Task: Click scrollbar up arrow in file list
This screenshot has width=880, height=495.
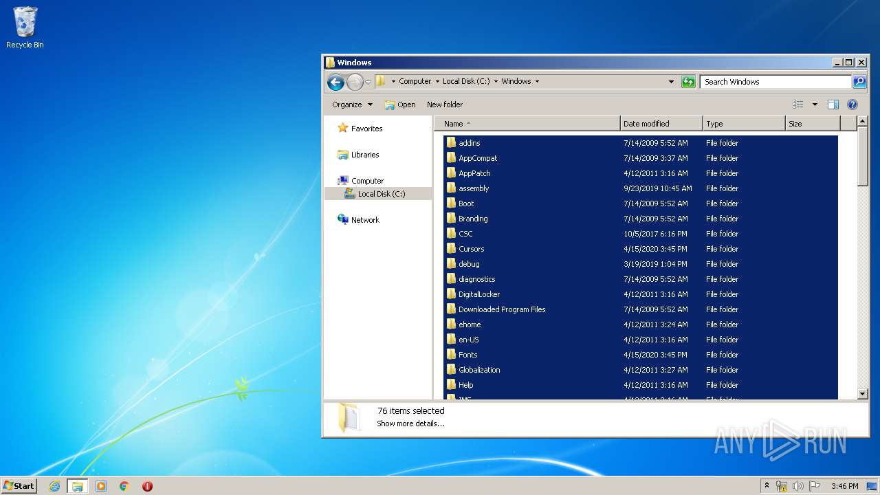Action: [x=863, y=122]
